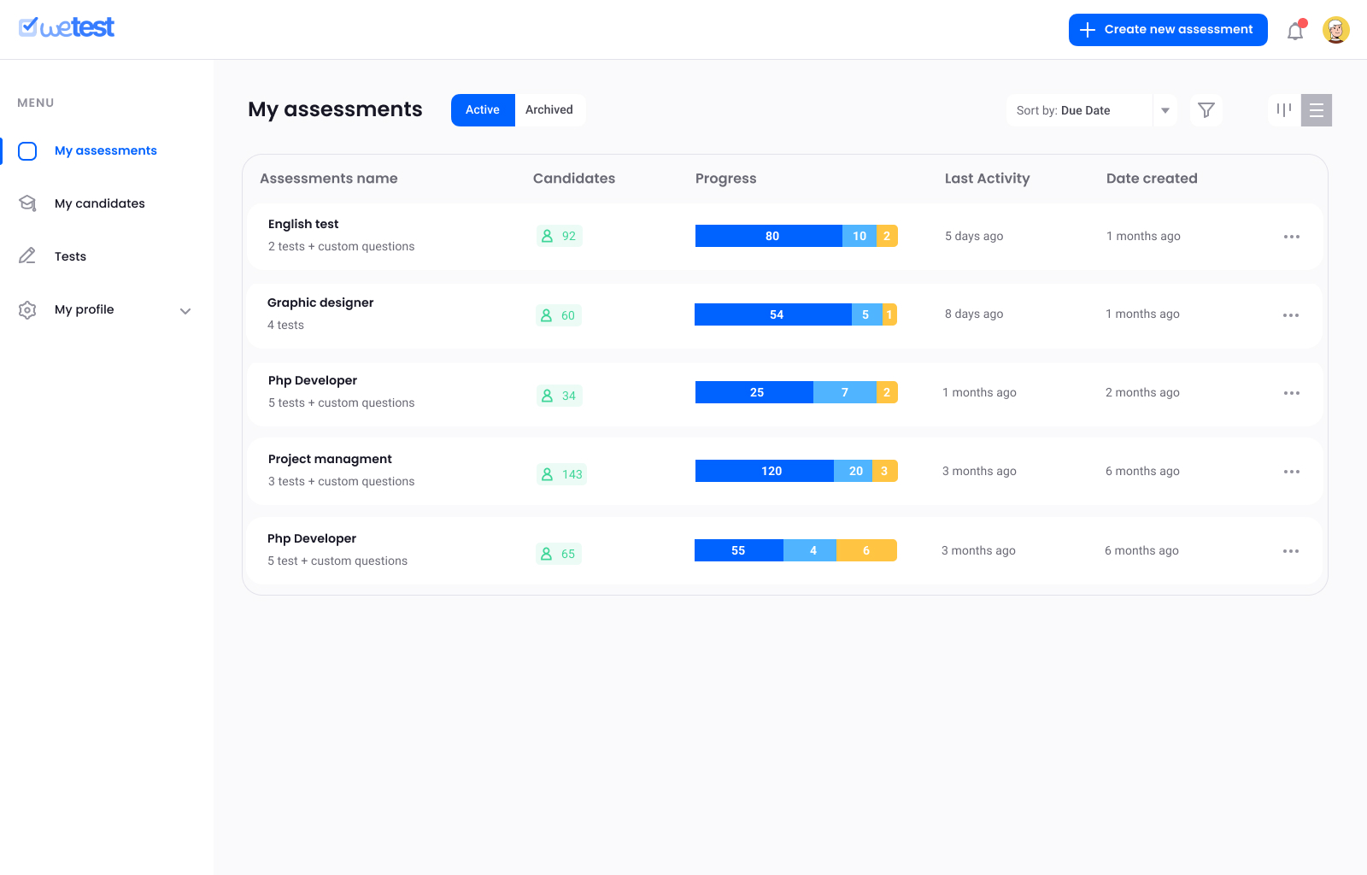Screen dimensions: 1367x875
Task: Open the Tests menu item
Action: 70,256
